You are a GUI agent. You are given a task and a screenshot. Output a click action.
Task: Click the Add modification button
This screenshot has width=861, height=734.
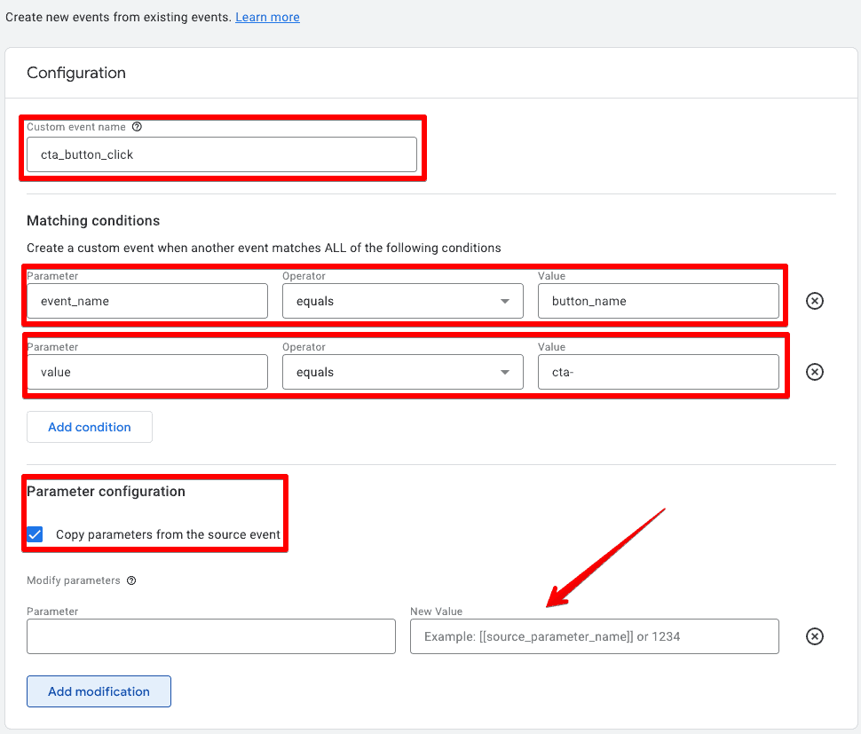[99, 691]
